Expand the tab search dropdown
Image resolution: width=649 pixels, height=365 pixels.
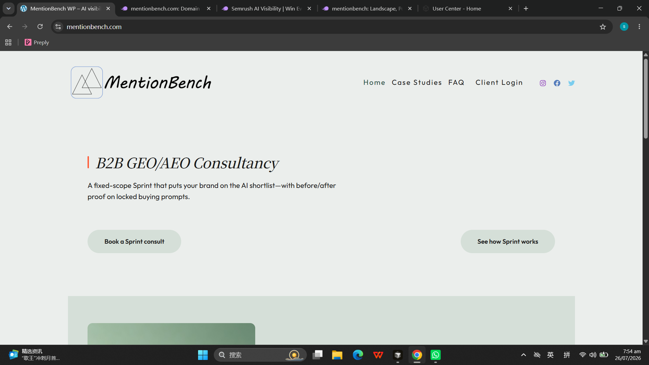tap(8, 8)
